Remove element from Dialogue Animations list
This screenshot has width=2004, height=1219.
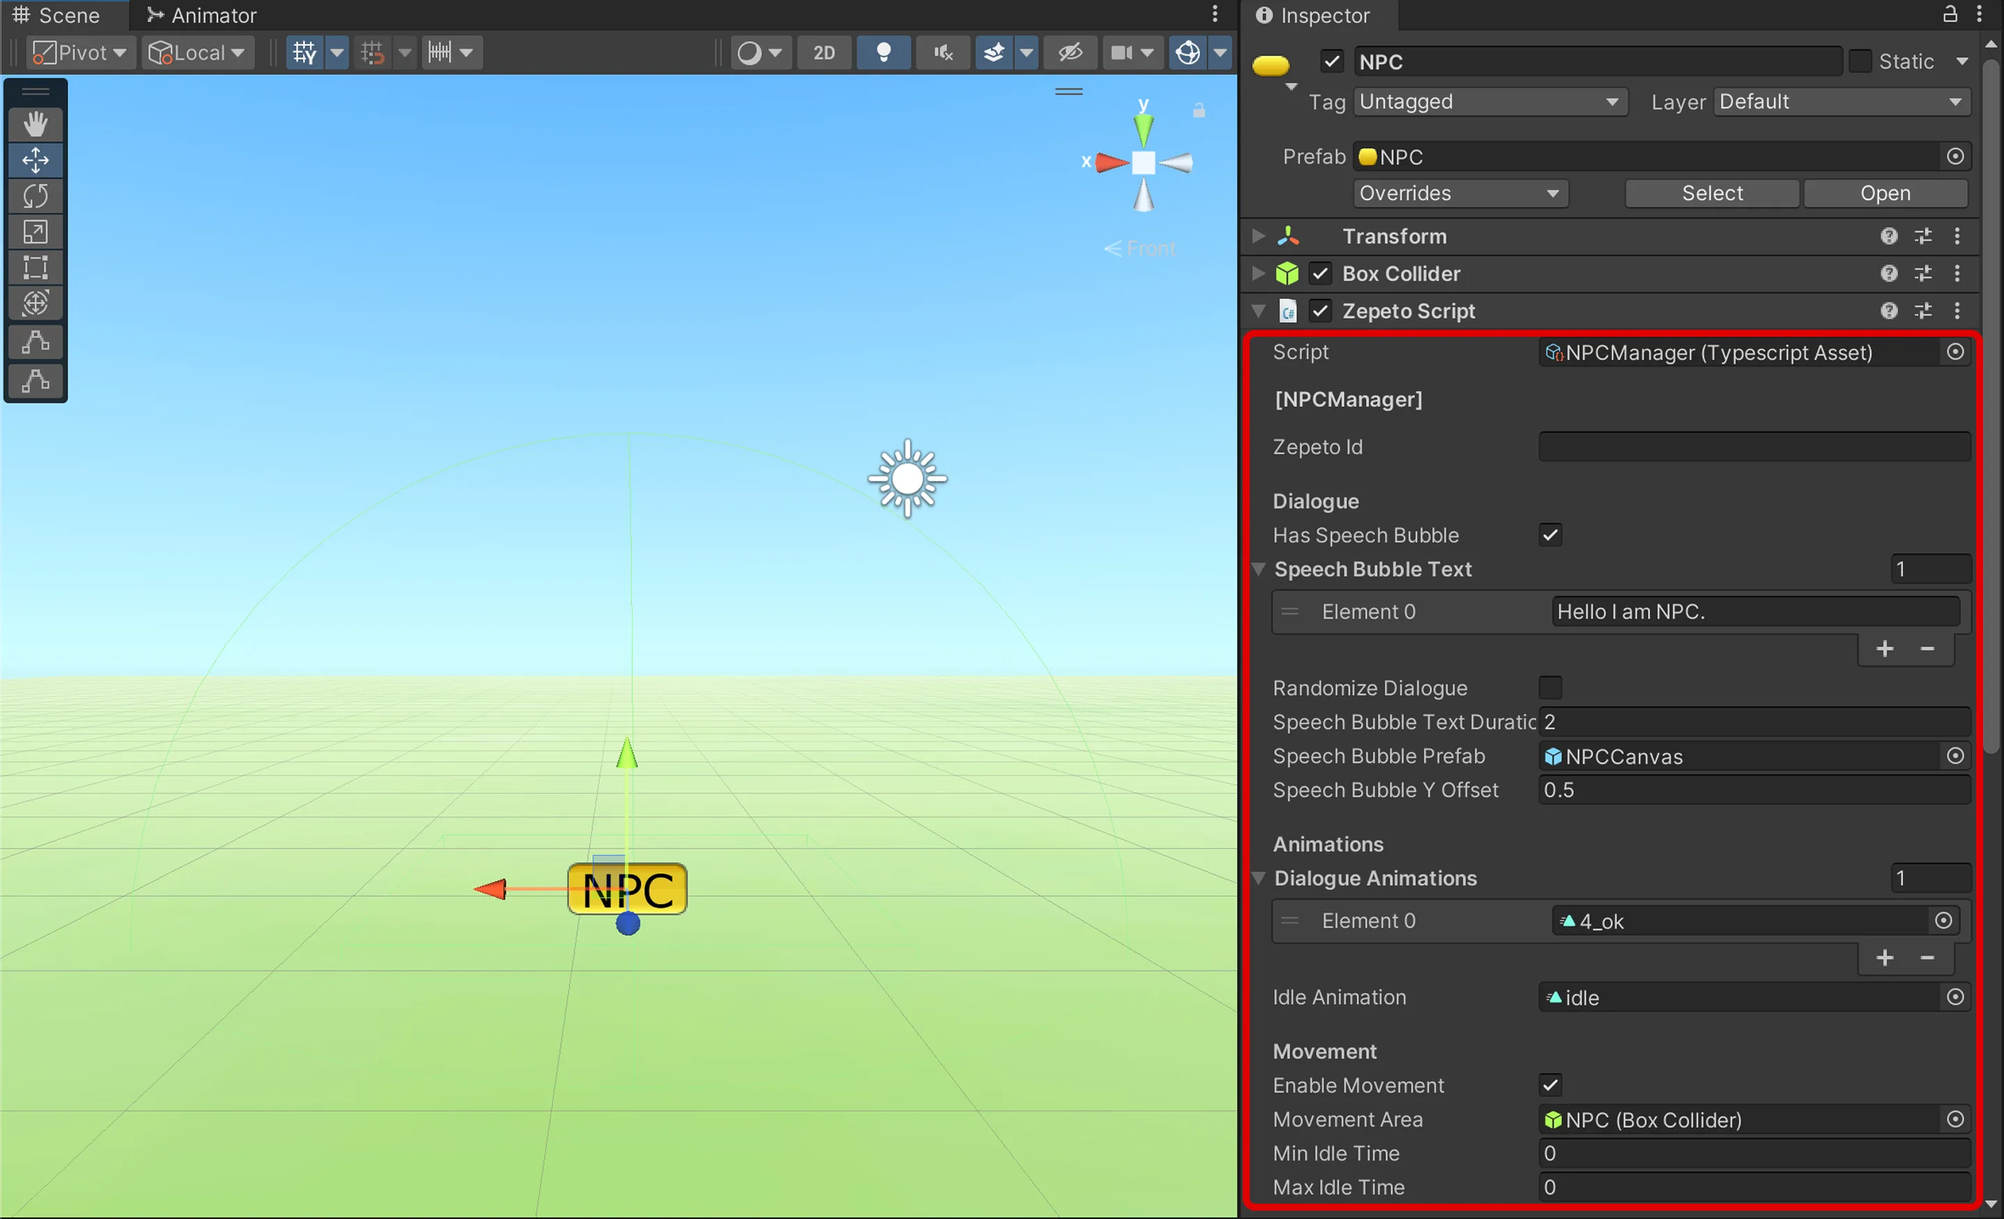pyautogui.click(x=1927, y=958)
